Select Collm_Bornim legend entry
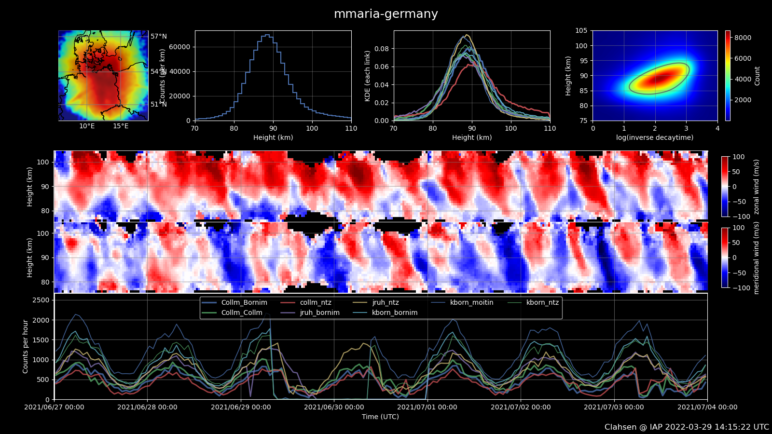The width and height of the screenshot is (772, 434). coord(235,302)
